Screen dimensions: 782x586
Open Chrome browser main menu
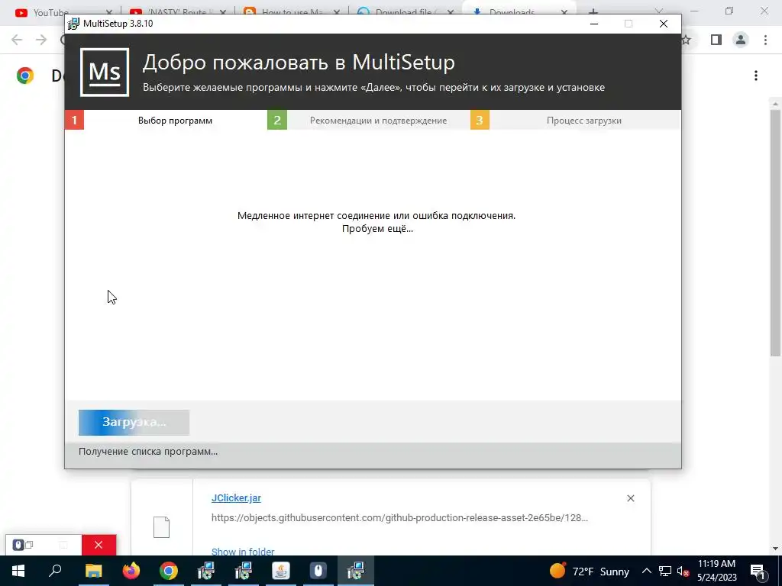pyautogui.click(x=765, y=40)
